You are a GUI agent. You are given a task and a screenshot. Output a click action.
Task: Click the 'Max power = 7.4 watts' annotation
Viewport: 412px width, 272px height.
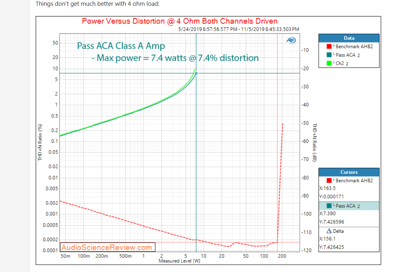pyautogui.click(x=175, y=58)
